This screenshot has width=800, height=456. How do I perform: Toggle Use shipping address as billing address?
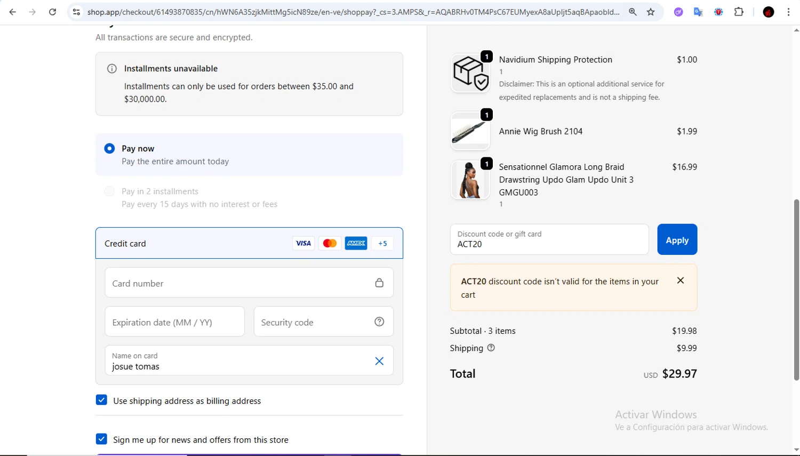(101, 400)
